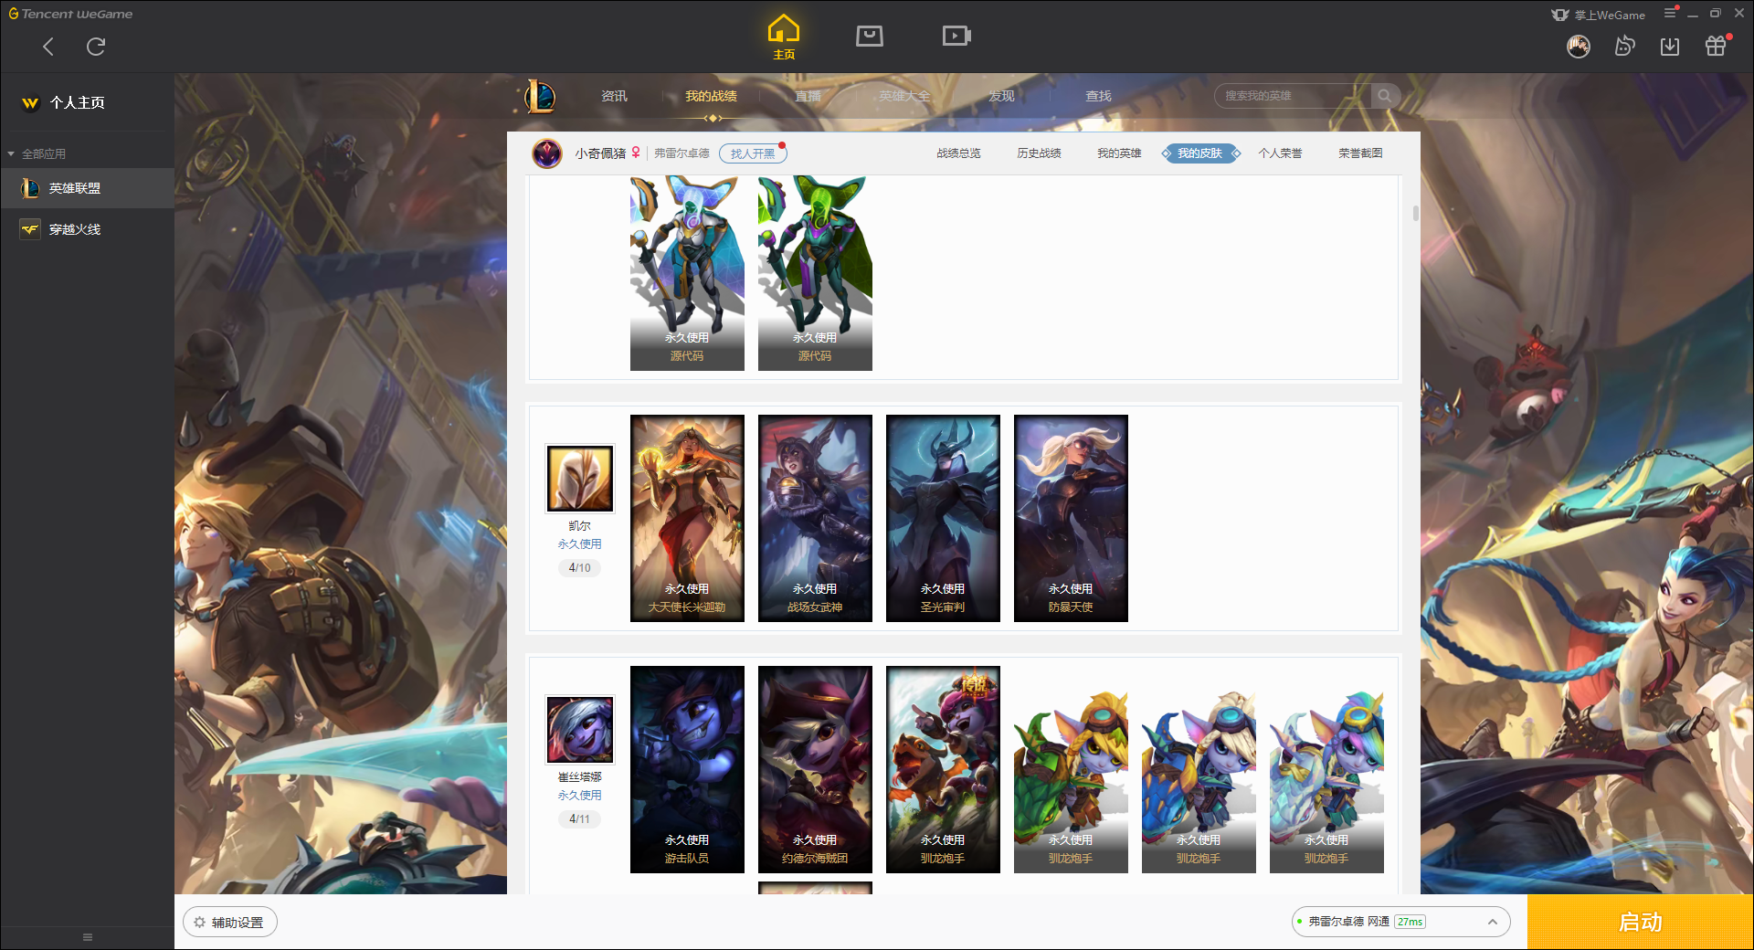
Task: Click the 启动 launch button
Action: coord(1640,922)
